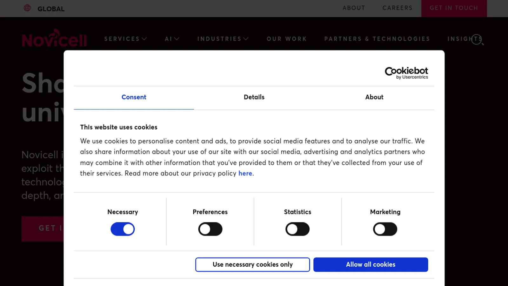Image resolution: width=508 pixels, height=286 pixels.
Task: Expand the Services dropdown menu
Action: (125, 39)
